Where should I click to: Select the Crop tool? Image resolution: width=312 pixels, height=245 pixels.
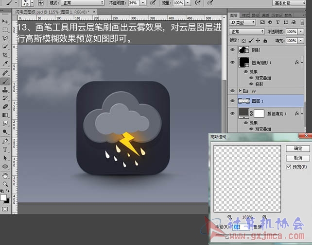(x=5, y=55)
